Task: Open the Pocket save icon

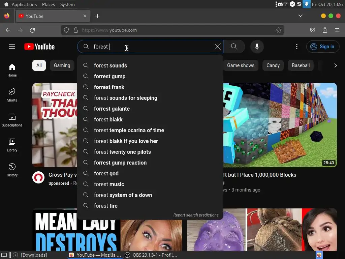Action: click(312, 30)
